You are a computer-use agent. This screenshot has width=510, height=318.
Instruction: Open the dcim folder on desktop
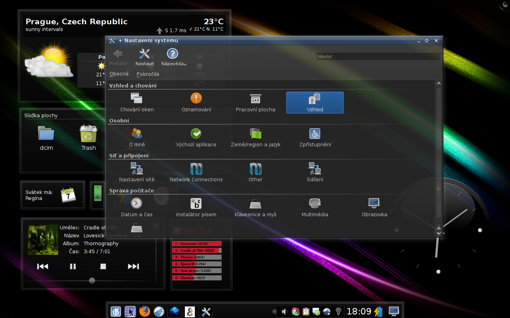coord(46,138)
